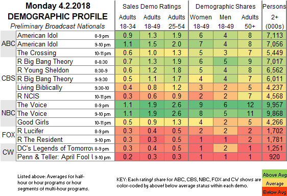Screen dimensions: 287x196
Task: Select the CBS network cell
Action: (x=8, y=79)
